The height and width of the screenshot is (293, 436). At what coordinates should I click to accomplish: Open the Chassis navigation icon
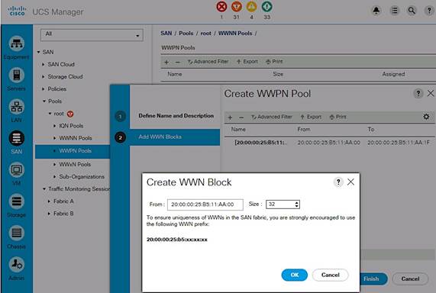pos(16,233)
